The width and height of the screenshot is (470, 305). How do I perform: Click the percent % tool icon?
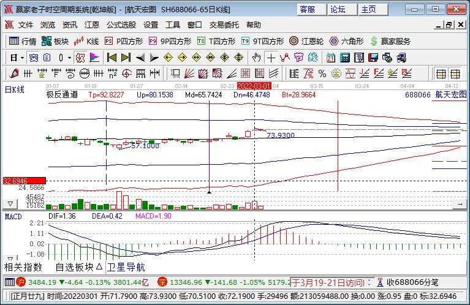click(322, 73)
